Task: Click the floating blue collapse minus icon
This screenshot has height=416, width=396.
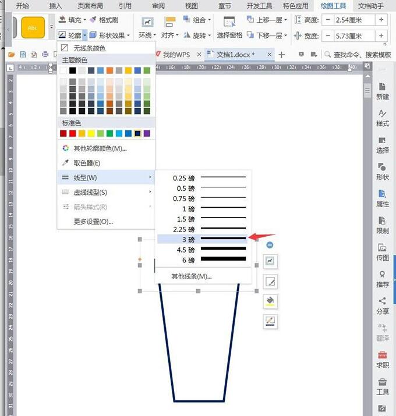Action: pyautogui.click(x=270, y=245)
